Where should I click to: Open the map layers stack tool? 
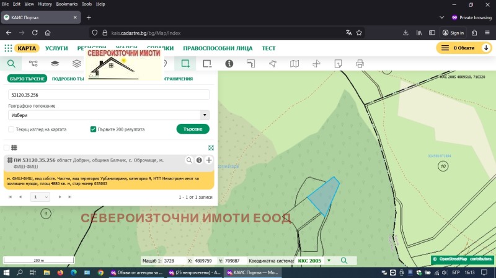pyautogui.click(x=55, y=63)
